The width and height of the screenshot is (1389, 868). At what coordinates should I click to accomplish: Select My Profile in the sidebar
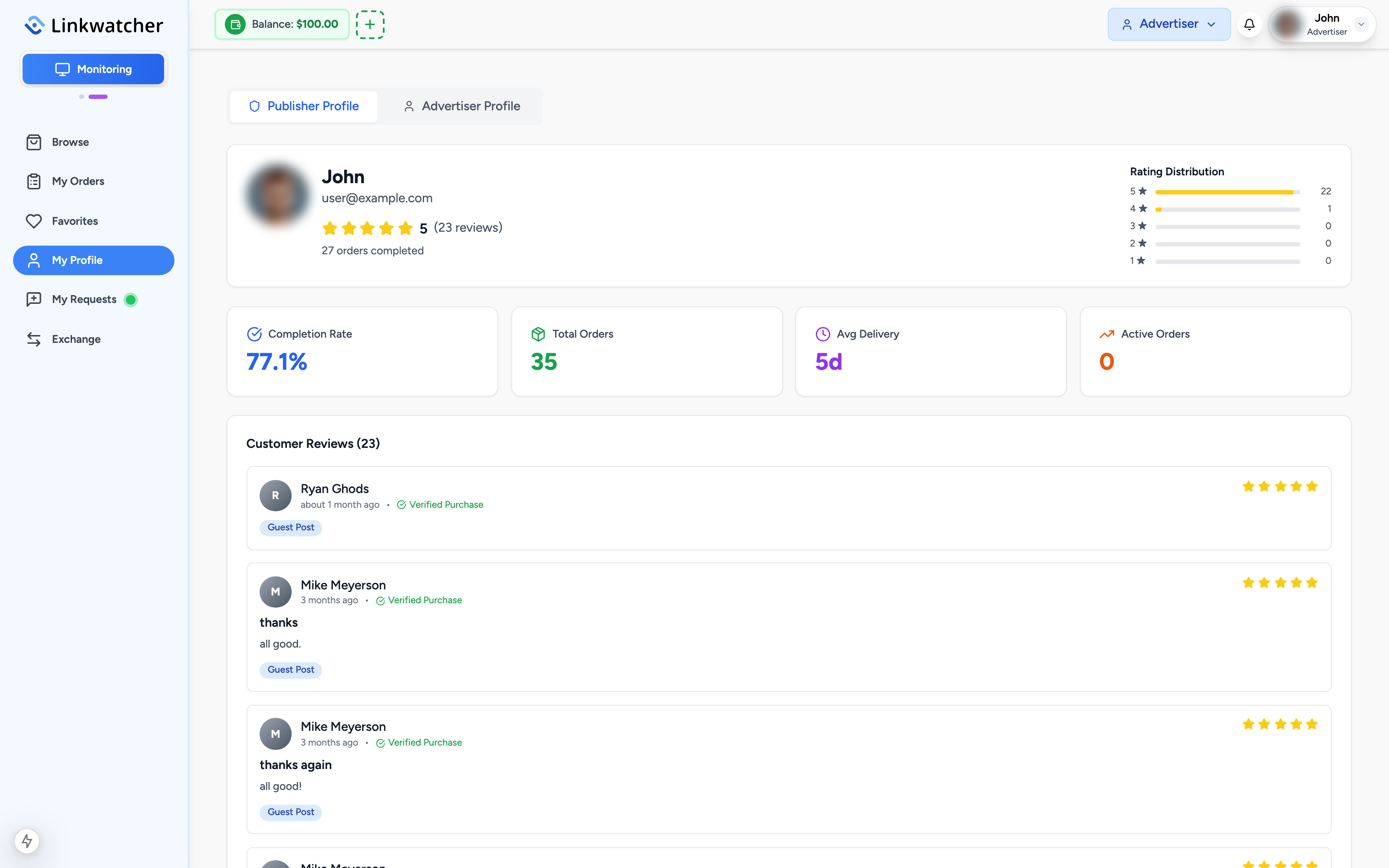(x=94, y=260)
